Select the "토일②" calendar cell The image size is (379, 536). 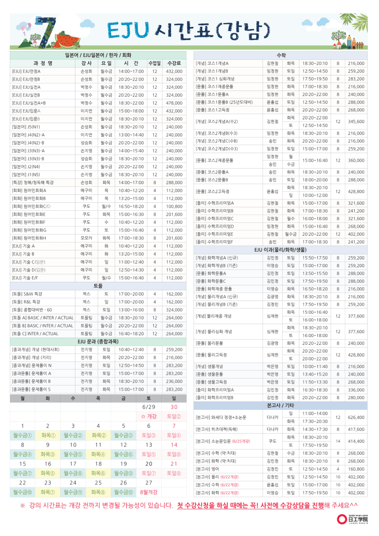pos(174,417)
